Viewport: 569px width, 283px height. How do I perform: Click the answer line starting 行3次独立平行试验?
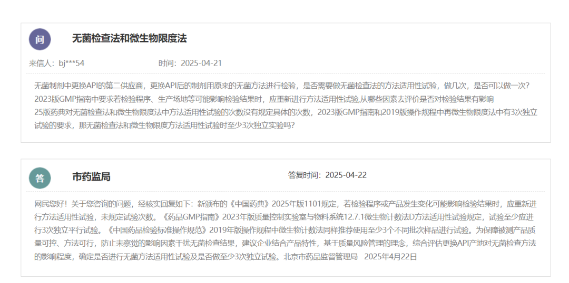click(285, 230)
